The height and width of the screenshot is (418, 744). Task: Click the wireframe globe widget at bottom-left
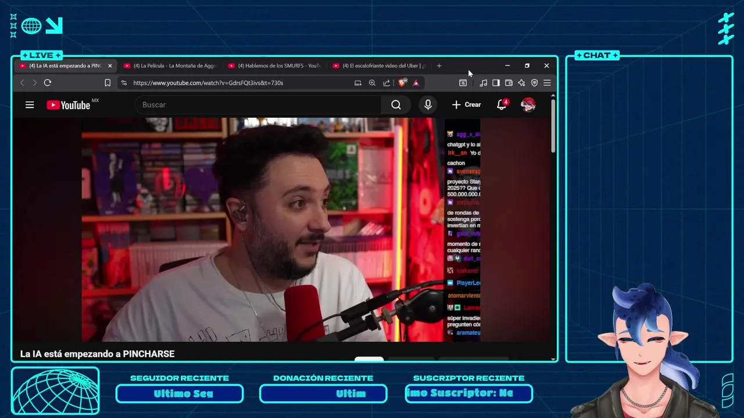pyautogui.click(x=55, y=391)
